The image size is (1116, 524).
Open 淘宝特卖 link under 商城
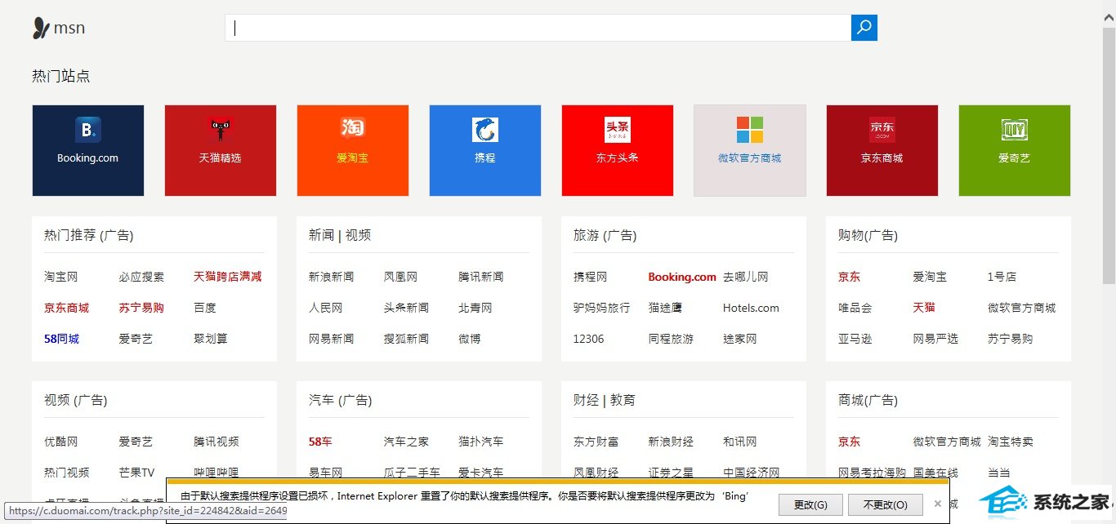(1011, 442)
